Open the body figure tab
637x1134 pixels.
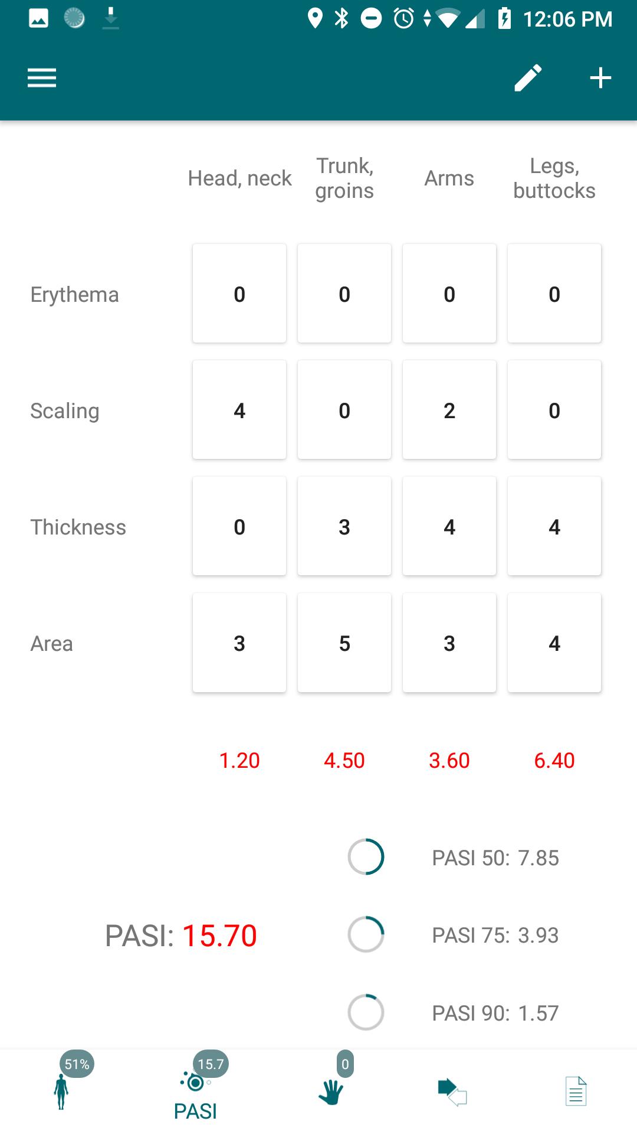coord(61,1091)
